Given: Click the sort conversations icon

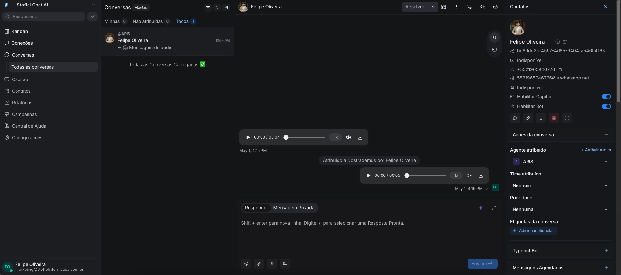Looking at the screenshot, I should tap(217, 7).
